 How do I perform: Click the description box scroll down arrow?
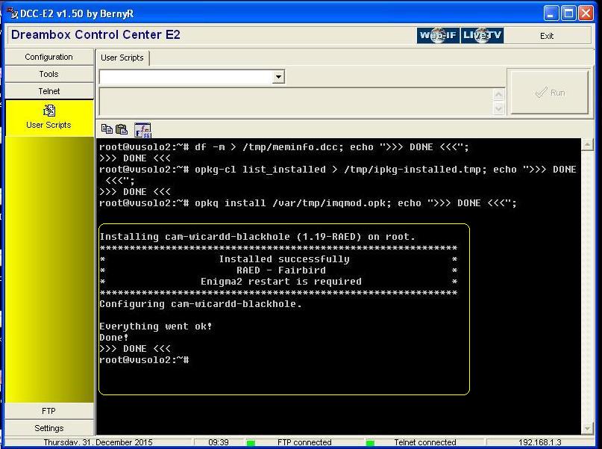click(x=498, y=109)
